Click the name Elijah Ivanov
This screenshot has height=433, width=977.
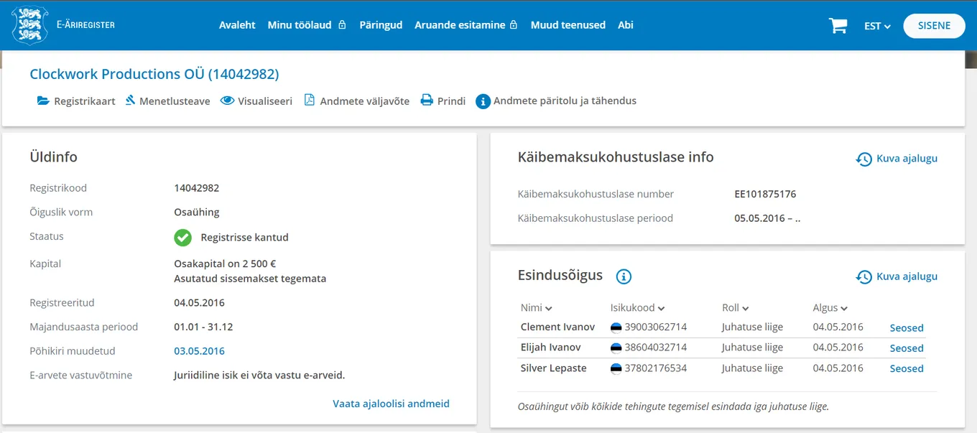(550, 348)
